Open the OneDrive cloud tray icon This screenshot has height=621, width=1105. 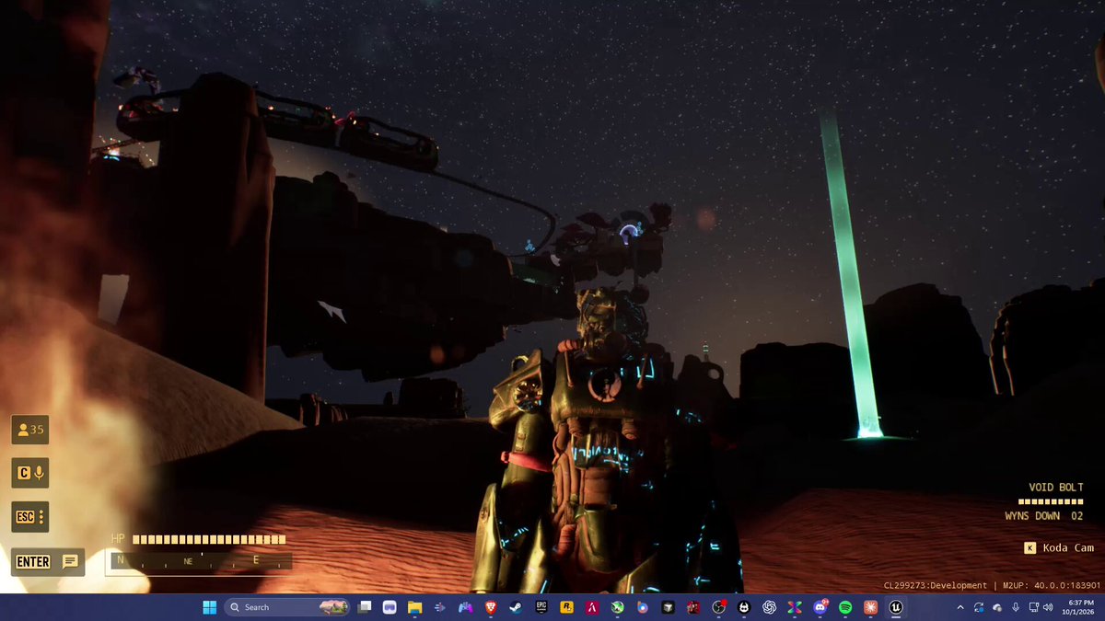click(x=997, y=607)
